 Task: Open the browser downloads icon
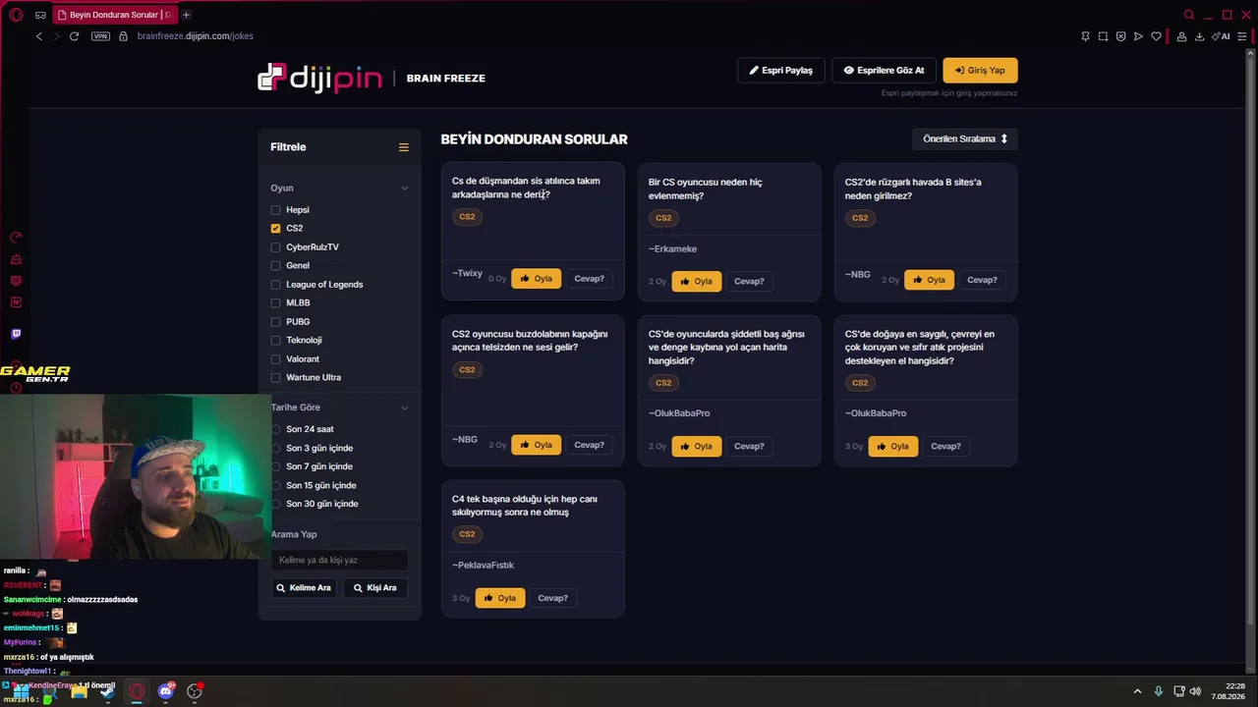[1199, 36]
